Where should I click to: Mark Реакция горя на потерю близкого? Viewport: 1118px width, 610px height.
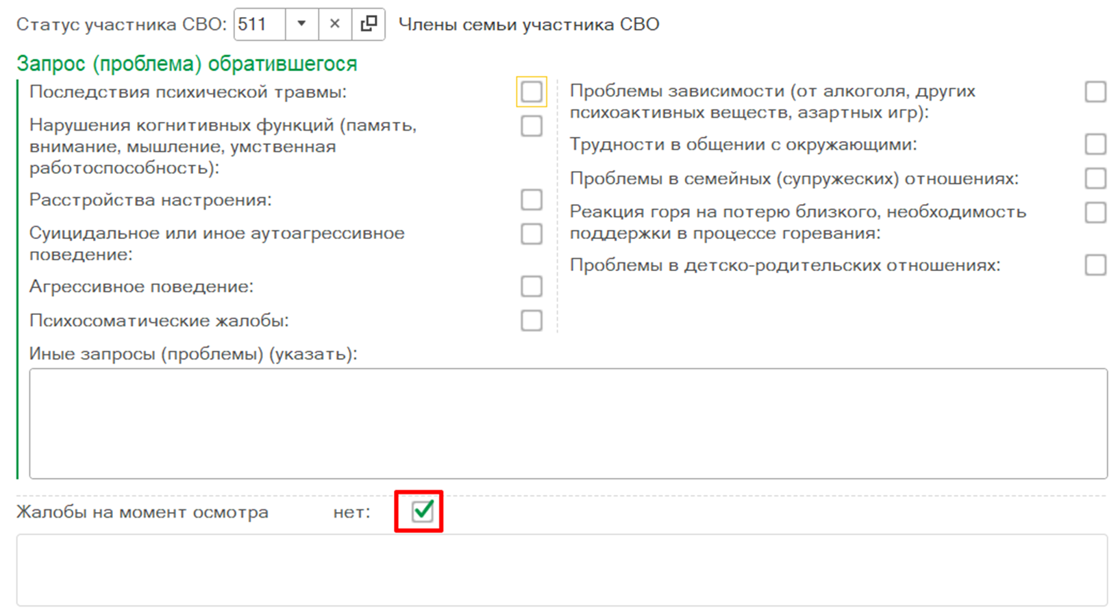(x=1095, y=213)
